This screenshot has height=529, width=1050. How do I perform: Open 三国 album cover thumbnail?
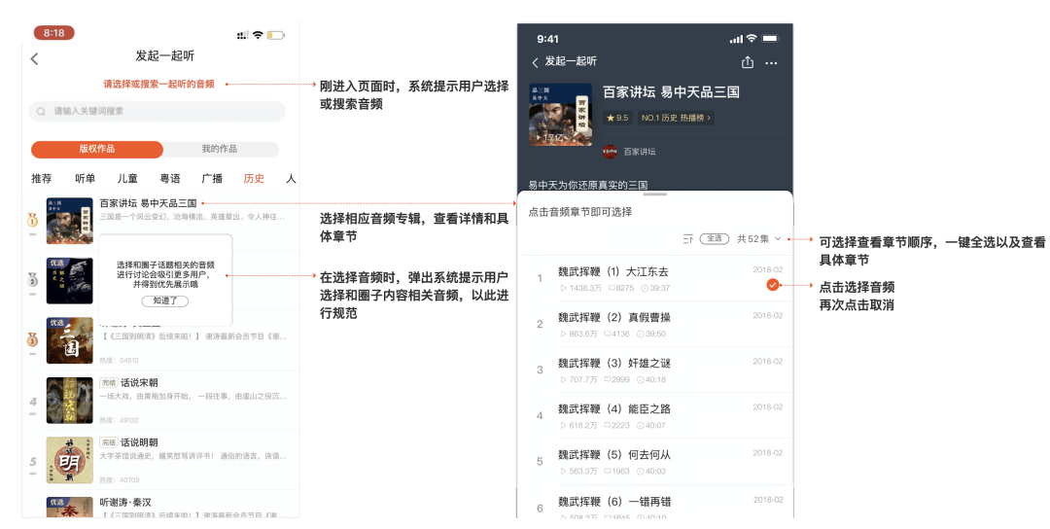click(x=70, y=340)
